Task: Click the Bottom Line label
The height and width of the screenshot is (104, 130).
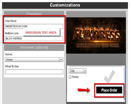Action: (12, 33)
